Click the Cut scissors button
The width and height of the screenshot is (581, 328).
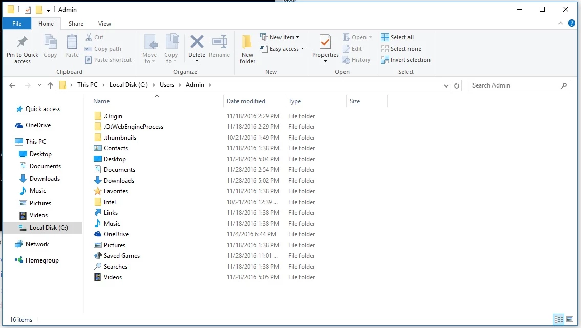[94, 37]
